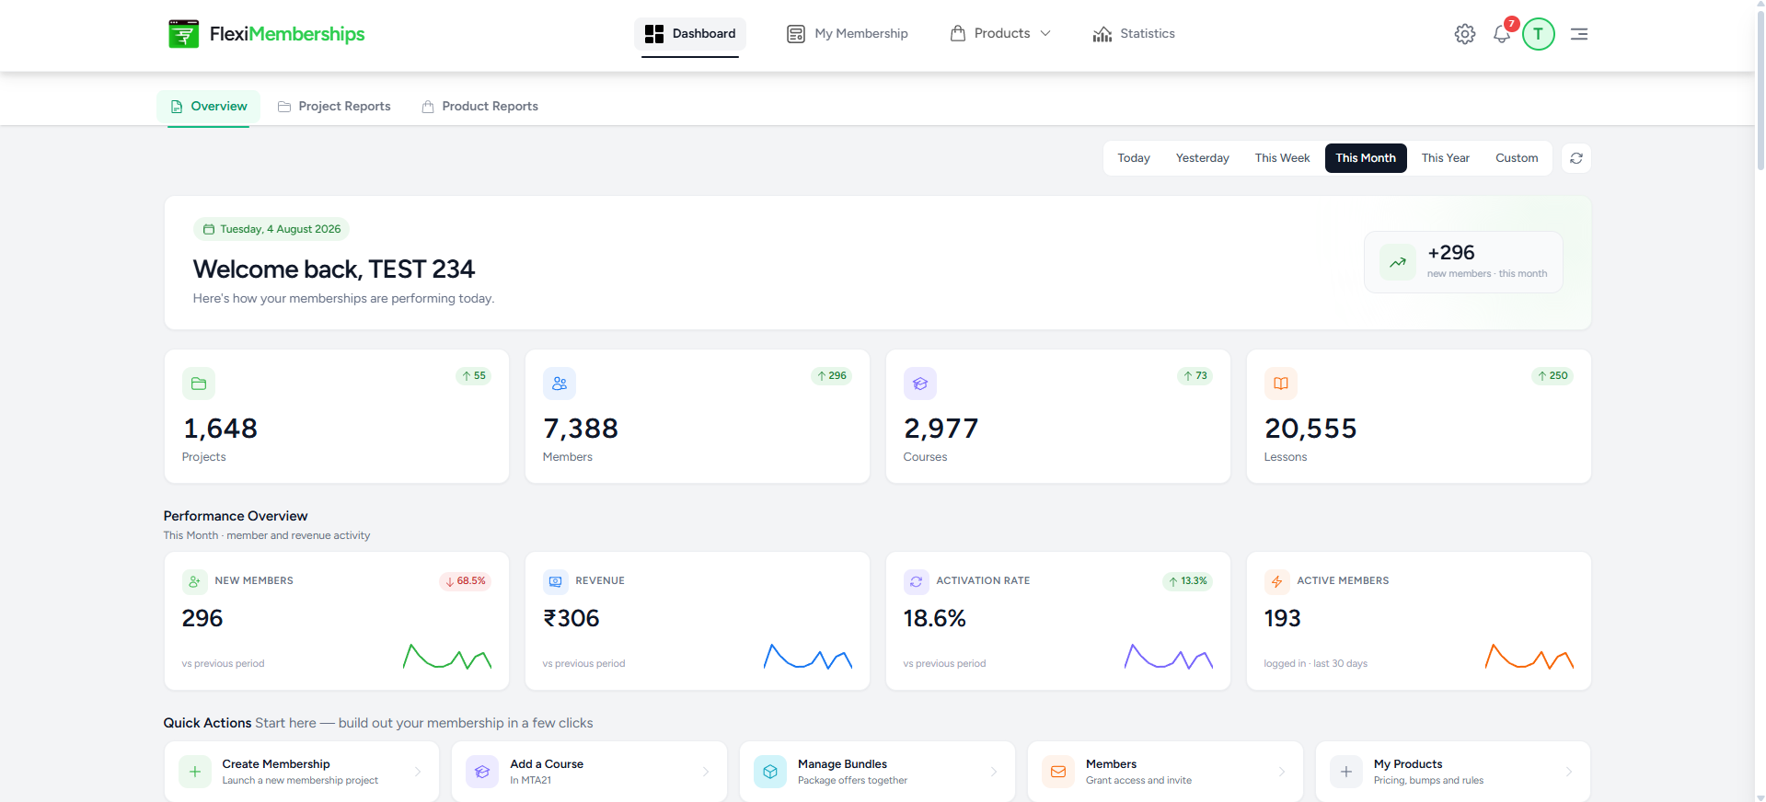
Task: Click the refresh data icon button
Action: click(x=1576, y=158)
